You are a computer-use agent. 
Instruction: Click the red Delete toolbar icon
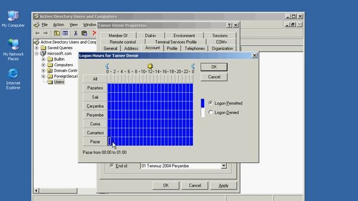pyautogui.click(x=94, y=33)
